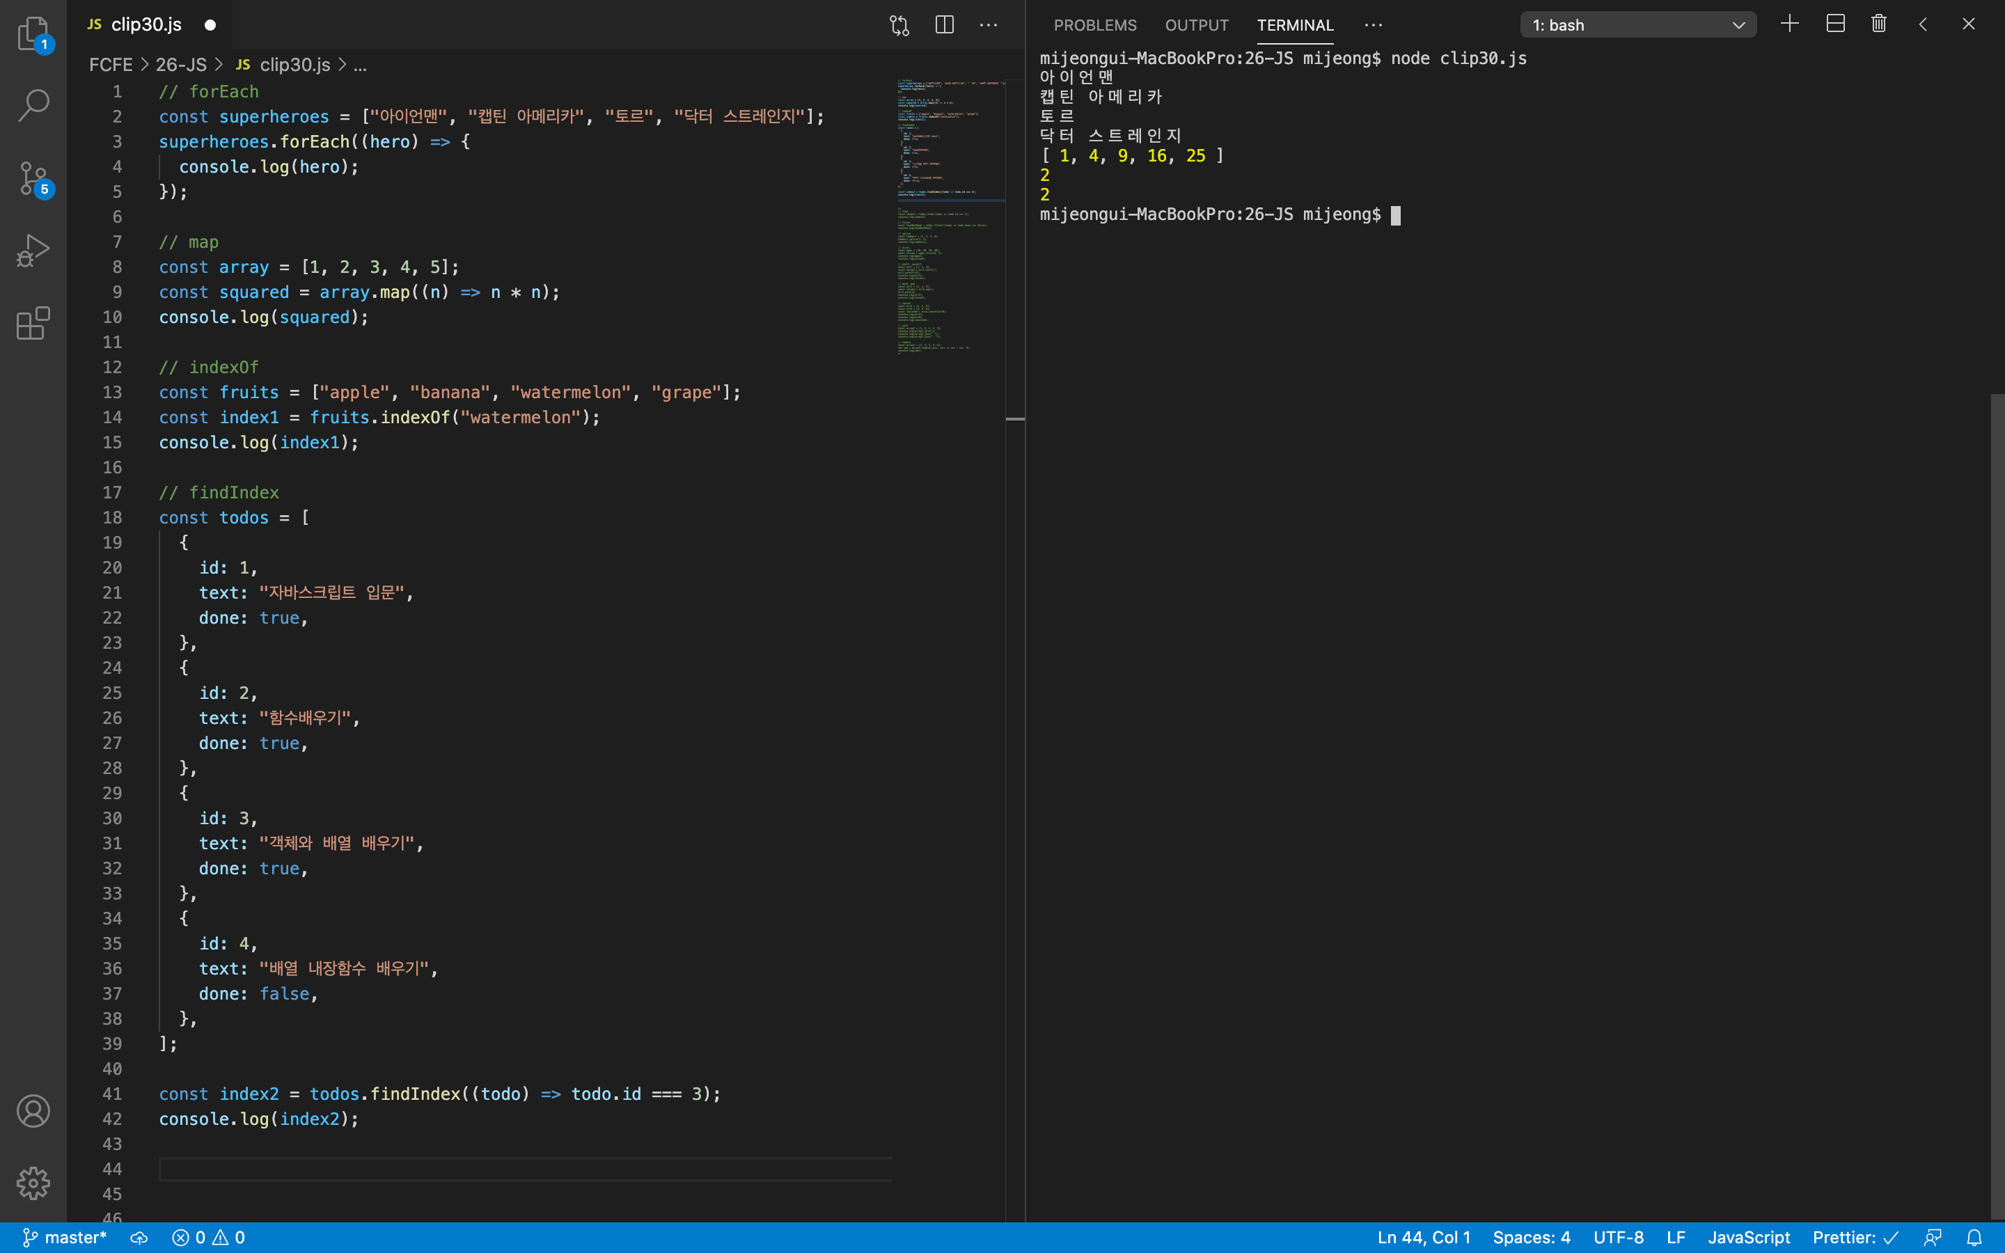Click 'node clip30.js' command in terminal
The image size is (2005, 1253).
tap(1458, 58)
